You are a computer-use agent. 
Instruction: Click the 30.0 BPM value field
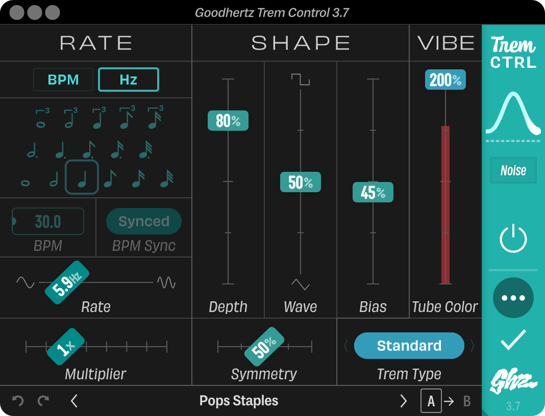click(x=48, y=221)
